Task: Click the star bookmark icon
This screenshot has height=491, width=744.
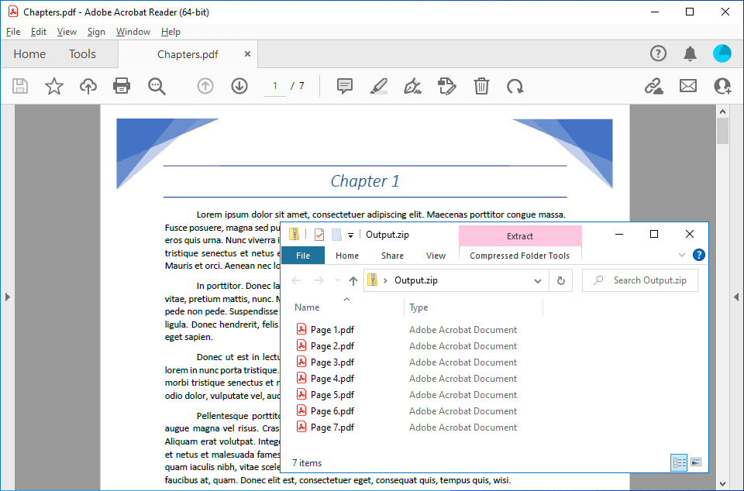Action: (x=53, y=86)
